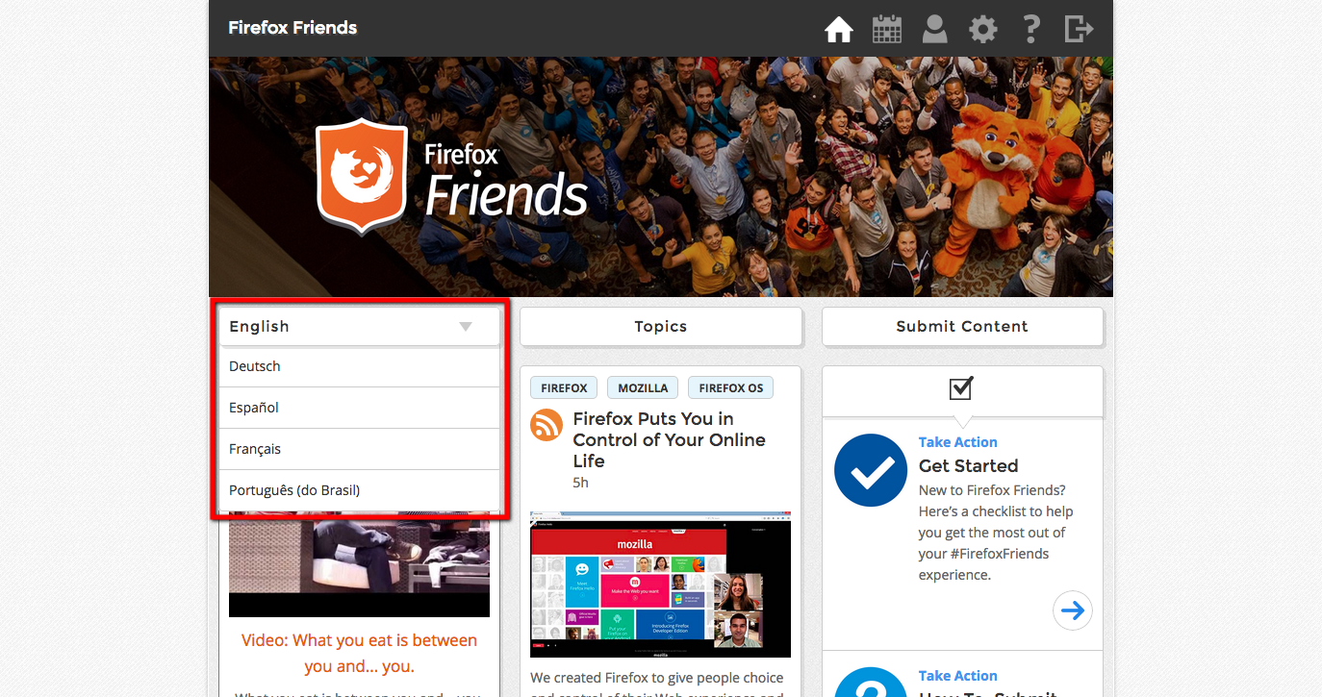Open Firefox Puts You in Control article

[x=670, y=439]
